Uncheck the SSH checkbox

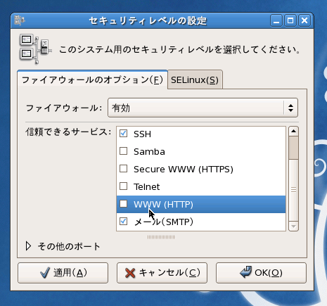pyautogui.click(x=123, y=134)
